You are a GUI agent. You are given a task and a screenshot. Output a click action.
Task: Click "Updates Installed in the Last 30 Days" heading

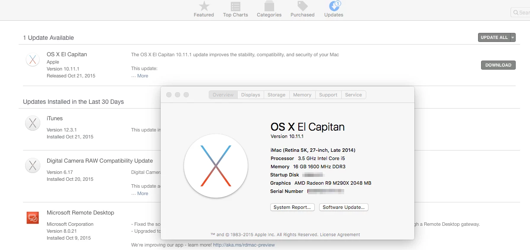pos(73,102)
